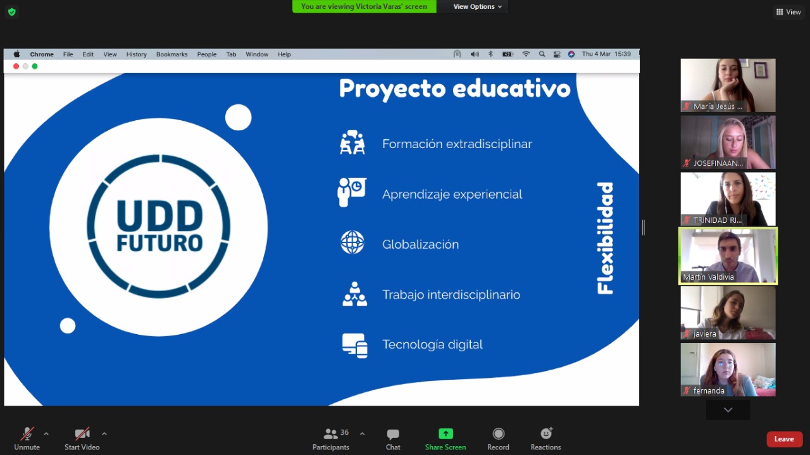The image size is (810, 455).
Task: Click the presenter icon beside Aprendizaje experiencial
Action: 352,192
